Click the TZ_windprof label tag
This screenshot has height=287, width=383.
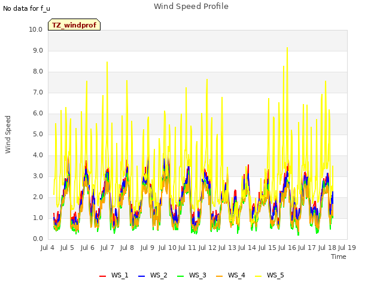pos(74,25)
